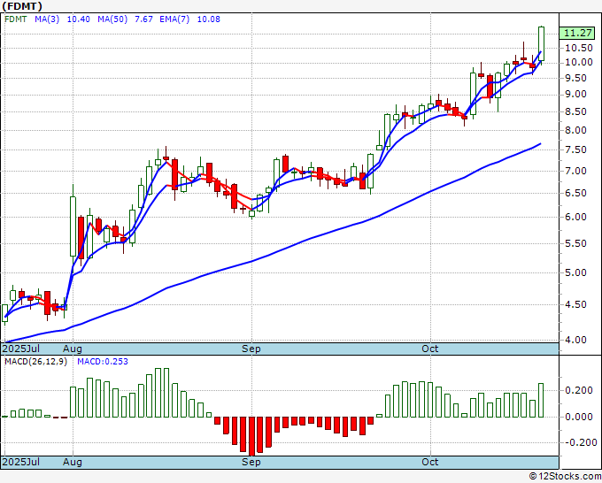This screenshot has height=483, width=602.
Task: Click the Aug label on MACD axis
Action: point(73,462)
